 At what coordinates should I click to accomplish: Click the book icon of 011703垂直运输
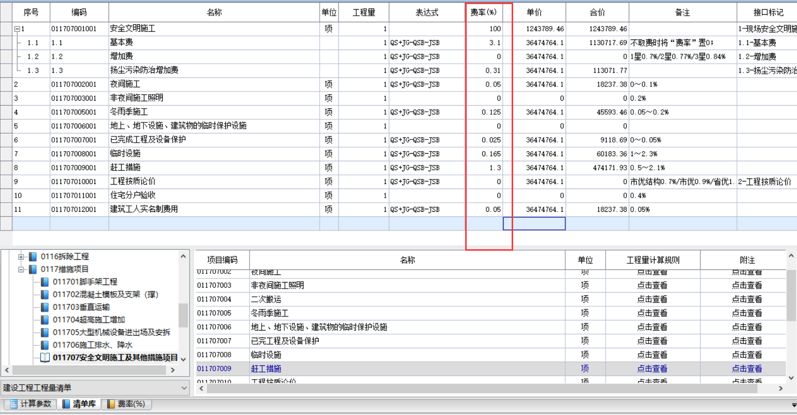(45, 307)
